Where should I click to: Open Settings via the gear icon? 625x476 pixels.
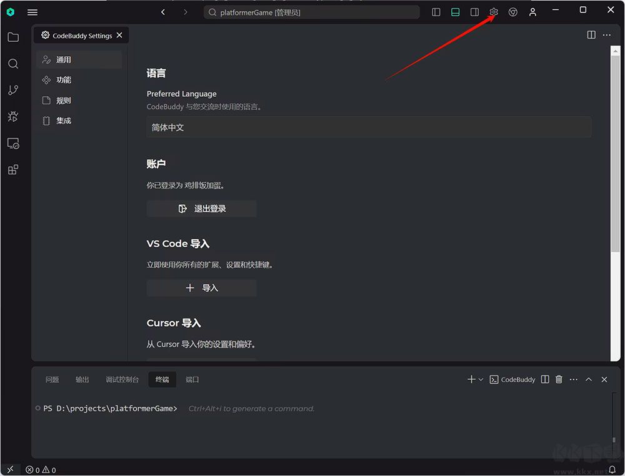[493, 12]
